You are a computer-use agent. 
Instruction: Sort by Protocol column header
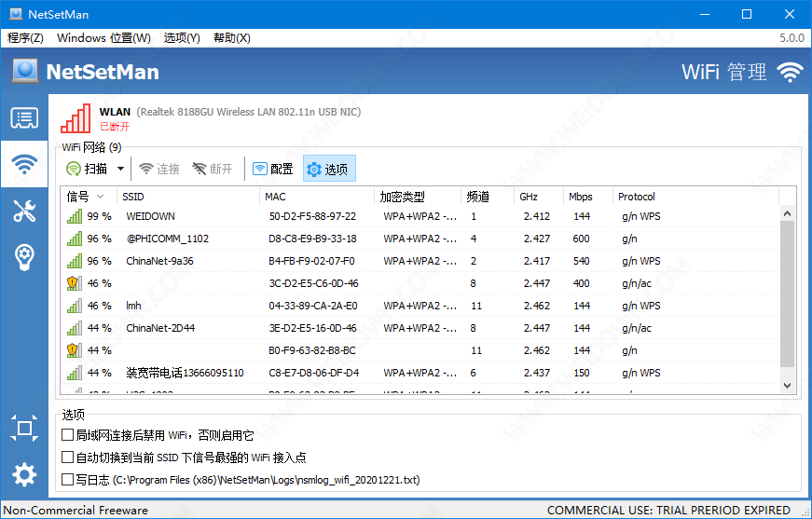coord(695,197)
